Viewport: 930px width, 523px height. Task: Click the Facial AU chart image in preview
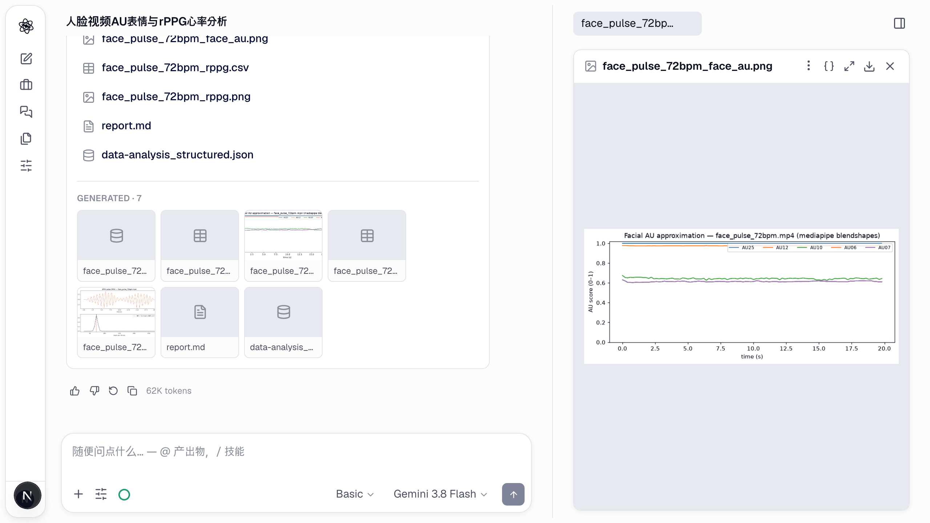(x=741, y=296)
